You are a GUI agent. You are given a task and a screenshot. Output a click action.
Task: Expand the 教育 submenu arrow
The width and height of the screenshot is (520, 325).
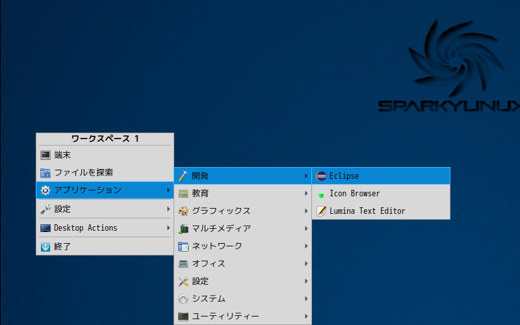306,193
